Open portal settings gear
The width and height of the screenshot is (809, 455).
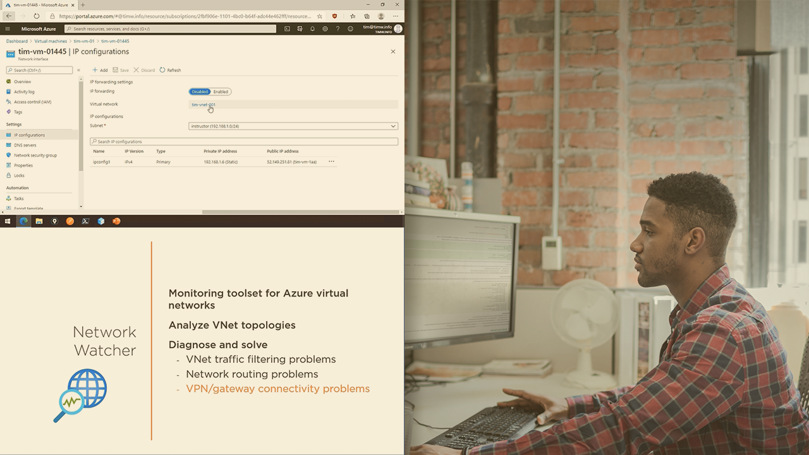click(325, 28)
